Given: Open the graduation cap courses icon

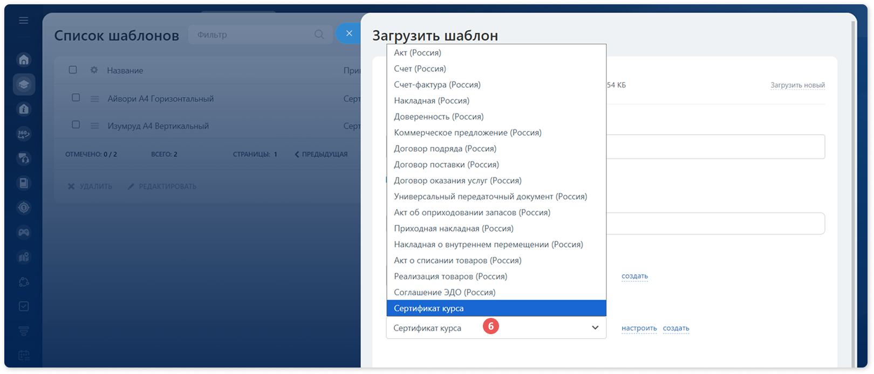Looking at the screenshot, I should 24,85.
